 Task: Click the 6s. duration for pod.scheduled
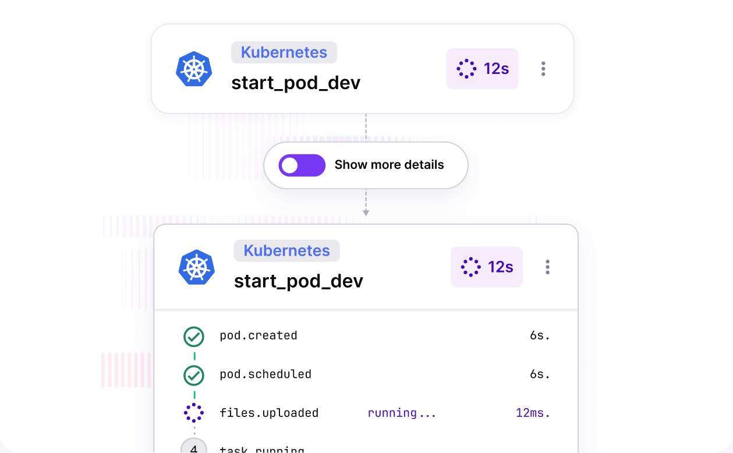point(540,374)
